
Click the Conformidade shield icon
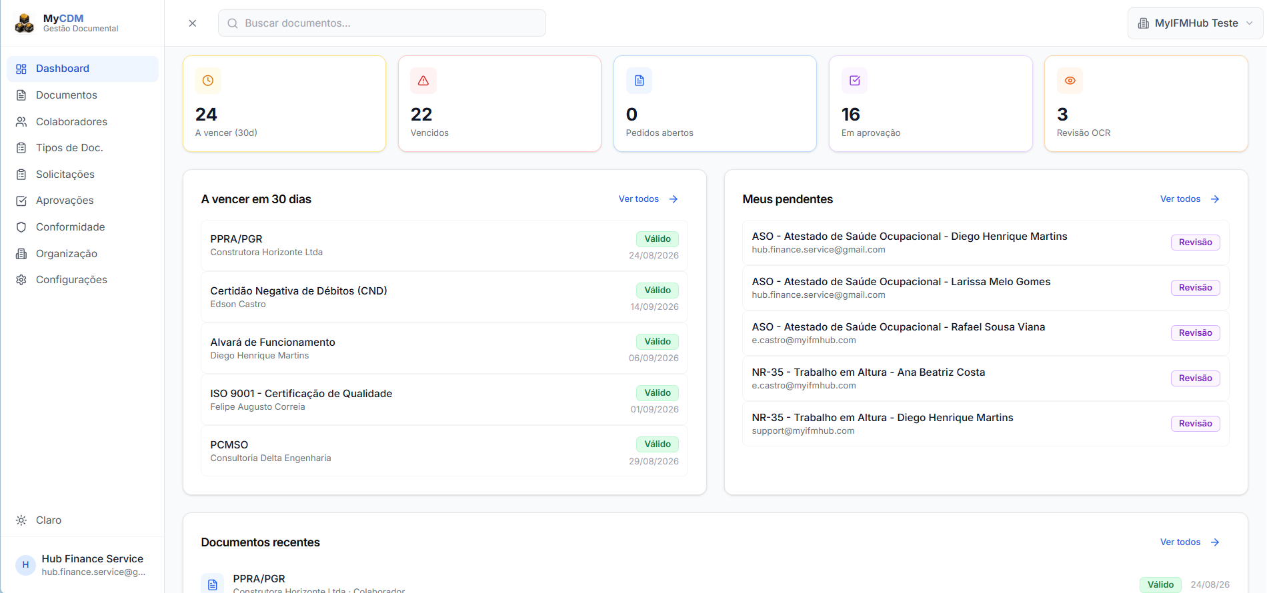coord(21,227)
